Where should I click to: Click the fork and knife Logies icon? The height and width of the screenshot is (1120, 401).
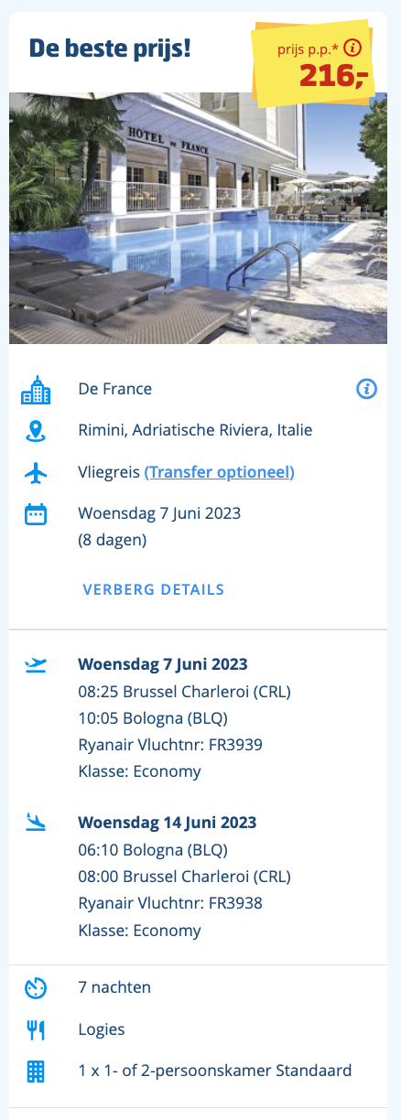tap(36, 1030)
